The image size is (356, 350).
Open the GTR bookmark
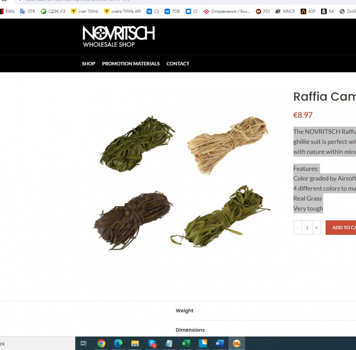[x=28, y=11]
